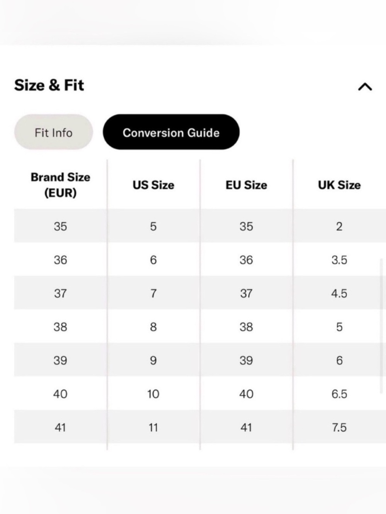Click the UK Size column header

tap(339, 185)
